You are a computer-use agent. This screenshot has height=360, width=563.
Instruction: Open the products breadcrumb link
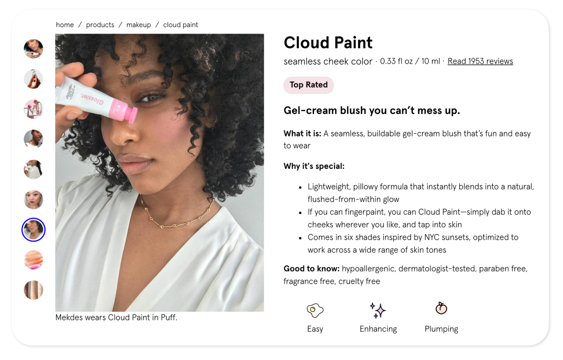(x=100, y=25)
